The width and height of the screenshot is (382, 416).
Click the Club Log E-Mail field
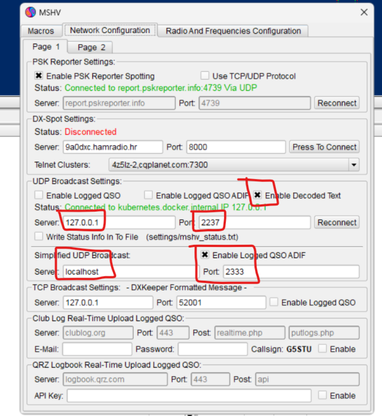(97, 349)
